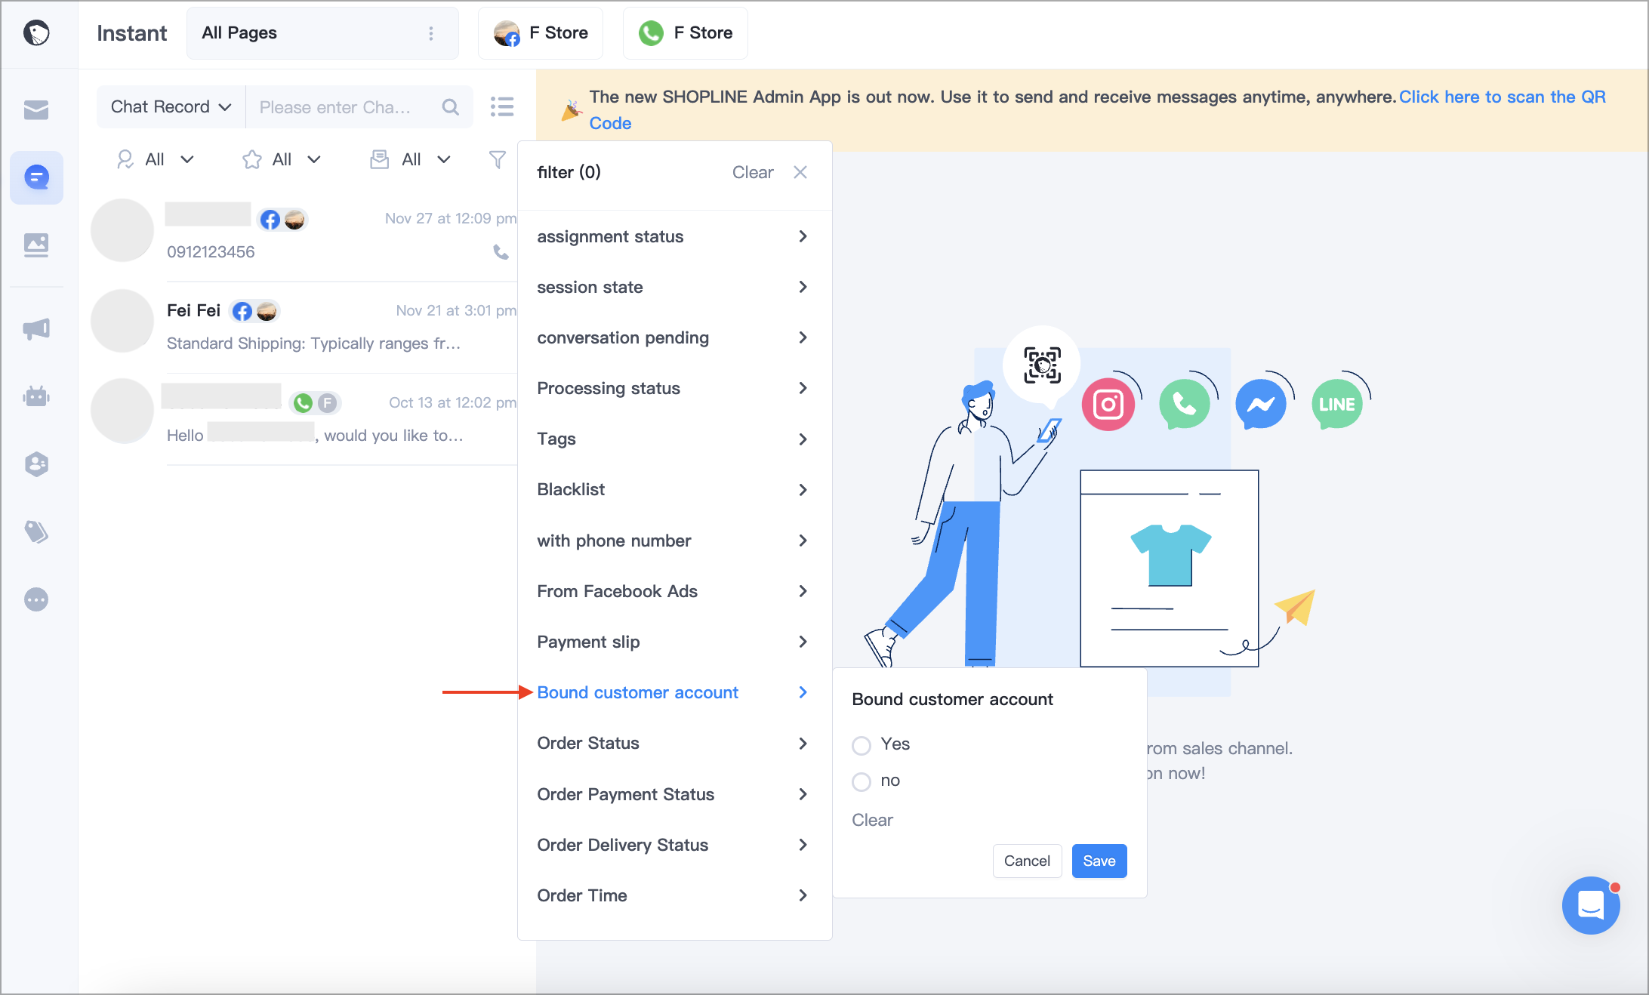Click the list view icon
The height and width of the screenshot is (995, 1649).
tap(502, 106)
